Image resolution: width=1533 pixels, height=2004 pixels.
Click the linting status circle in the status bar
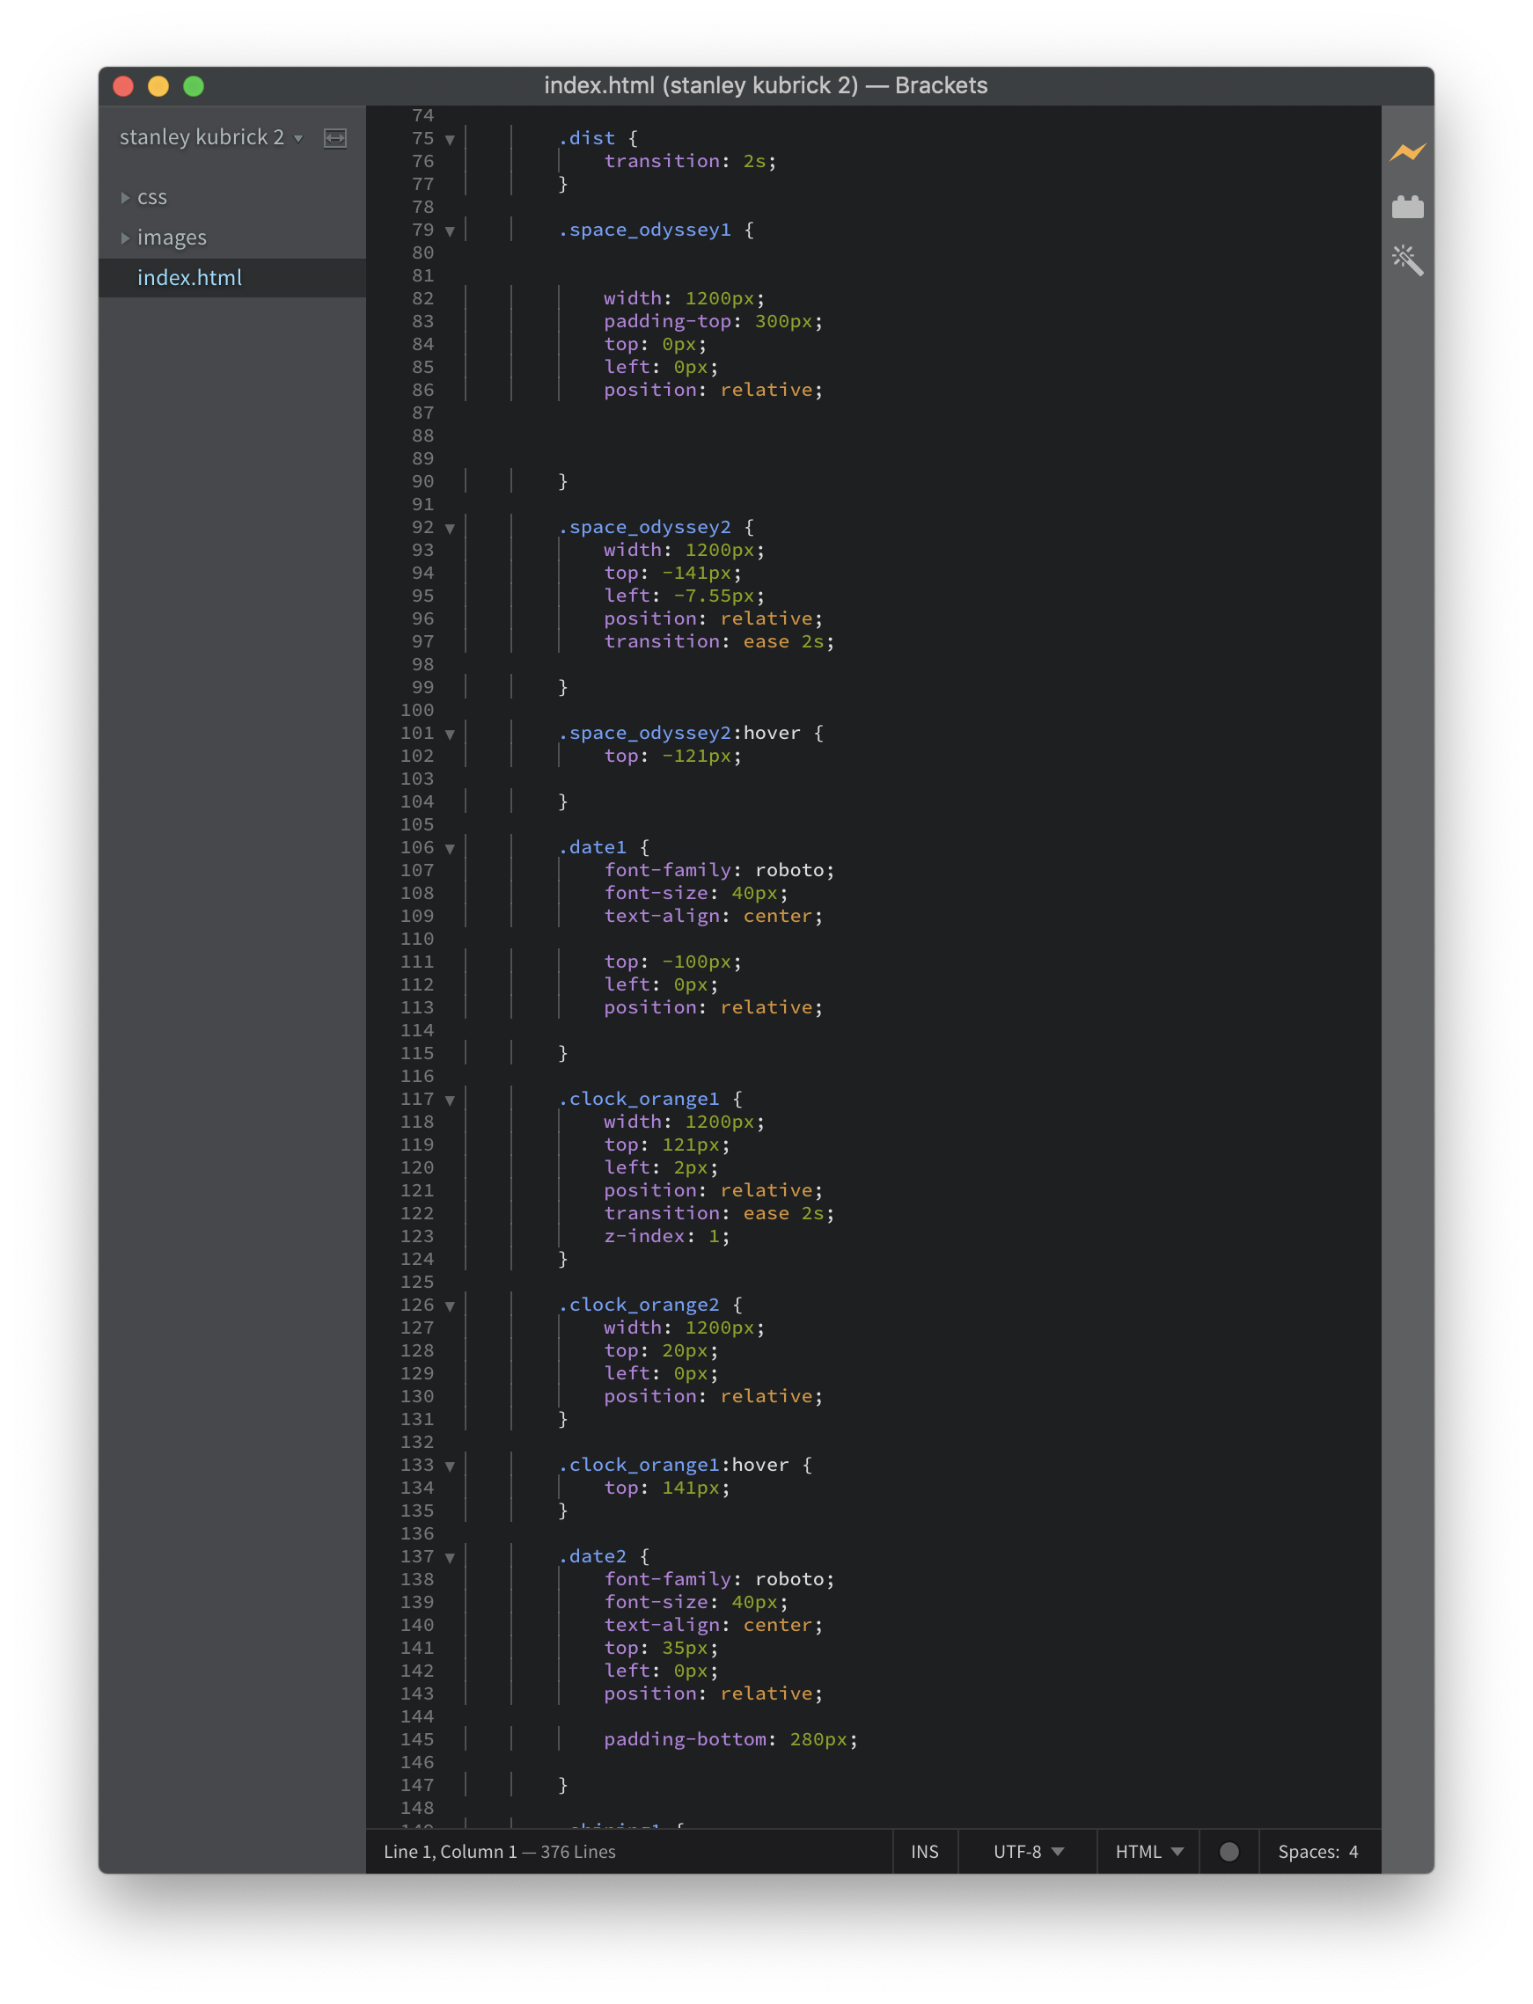[x=1229, y=1851]
